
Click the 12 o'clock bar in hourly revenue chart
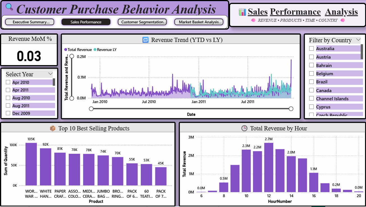269,167
